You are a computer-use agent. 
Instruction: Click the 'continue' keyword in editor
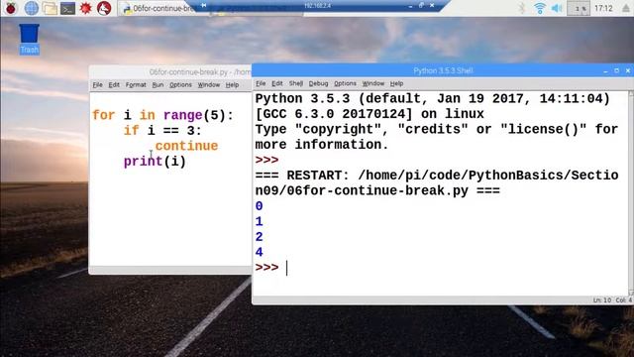(186, 146)
